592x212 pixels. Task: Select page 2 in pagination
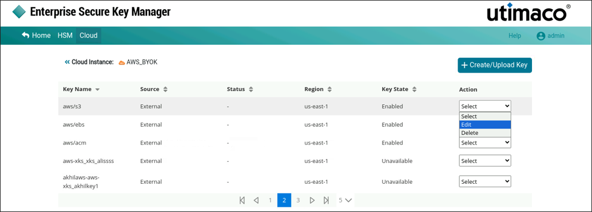pos(284,200)
